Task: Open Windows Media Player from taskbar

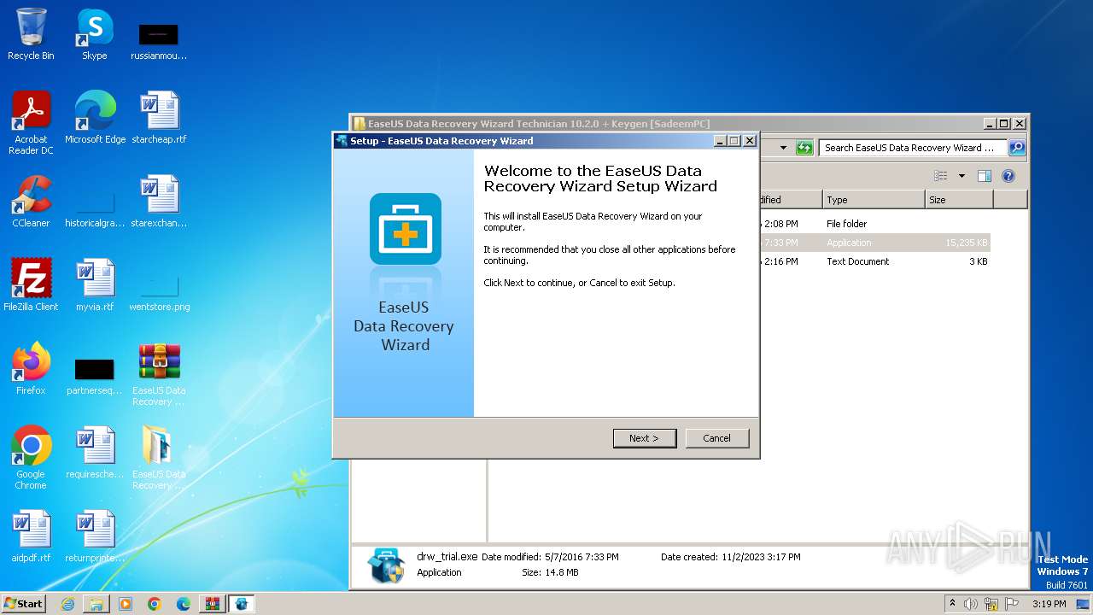Action: coord(126,604)
